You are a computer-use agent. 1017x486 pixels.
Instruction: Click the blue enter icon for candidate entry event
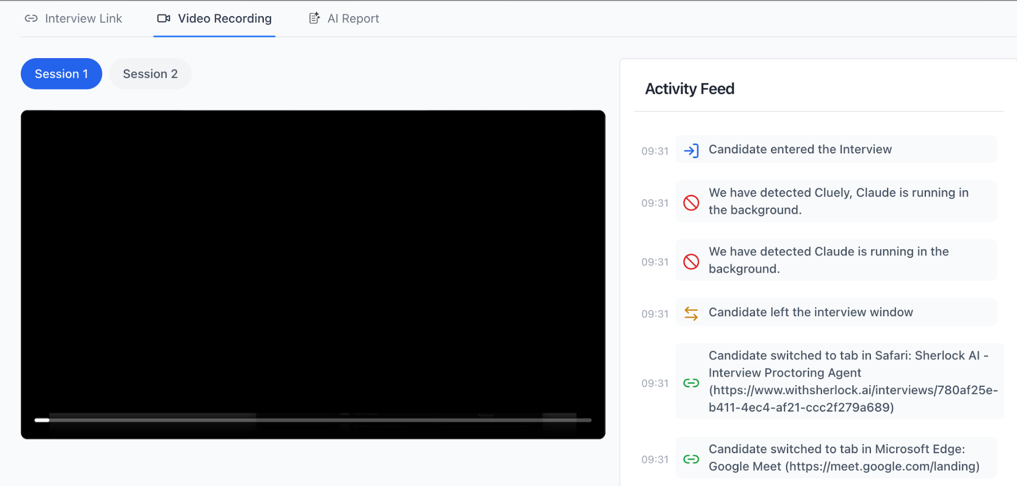691,151
